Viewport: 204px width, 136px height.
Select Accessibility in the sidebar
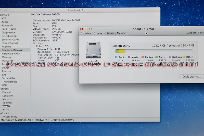[10, 116]
